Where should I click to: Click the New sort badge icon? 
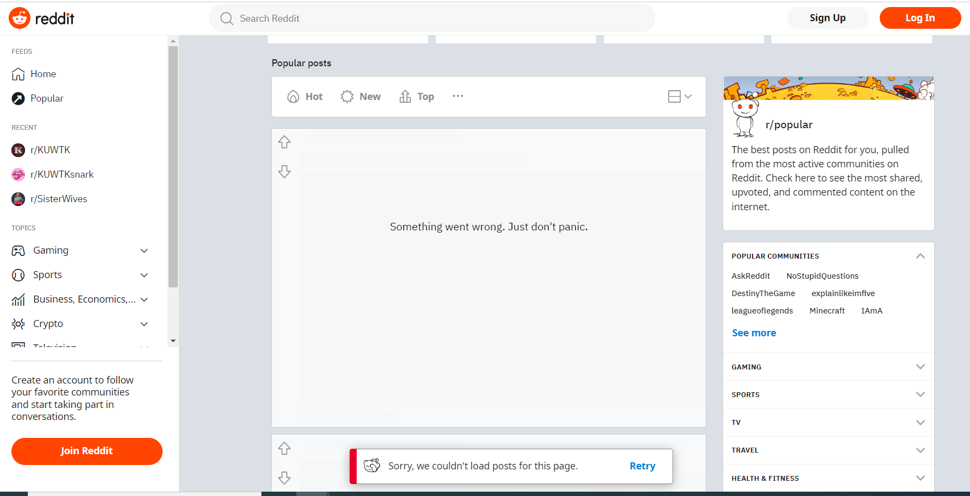(x=347, y=97)
